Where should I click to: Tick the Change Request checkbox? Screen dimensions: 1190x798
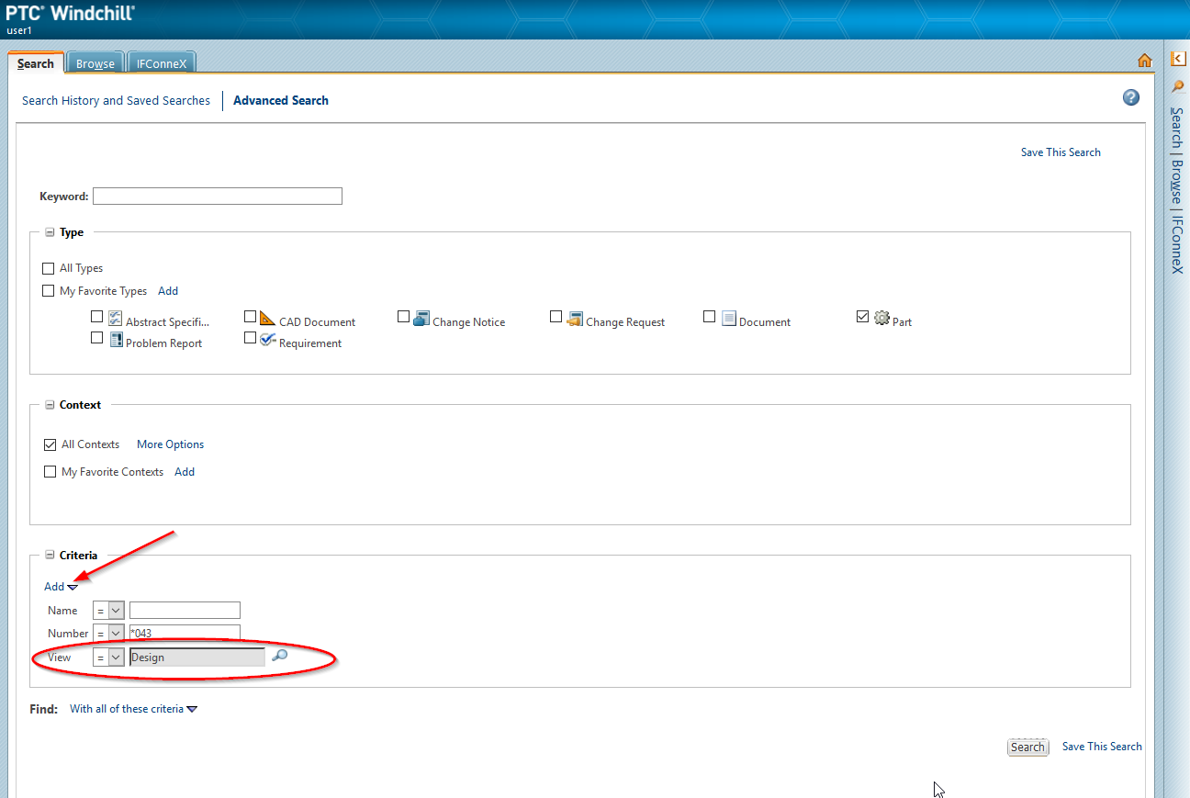556,316
